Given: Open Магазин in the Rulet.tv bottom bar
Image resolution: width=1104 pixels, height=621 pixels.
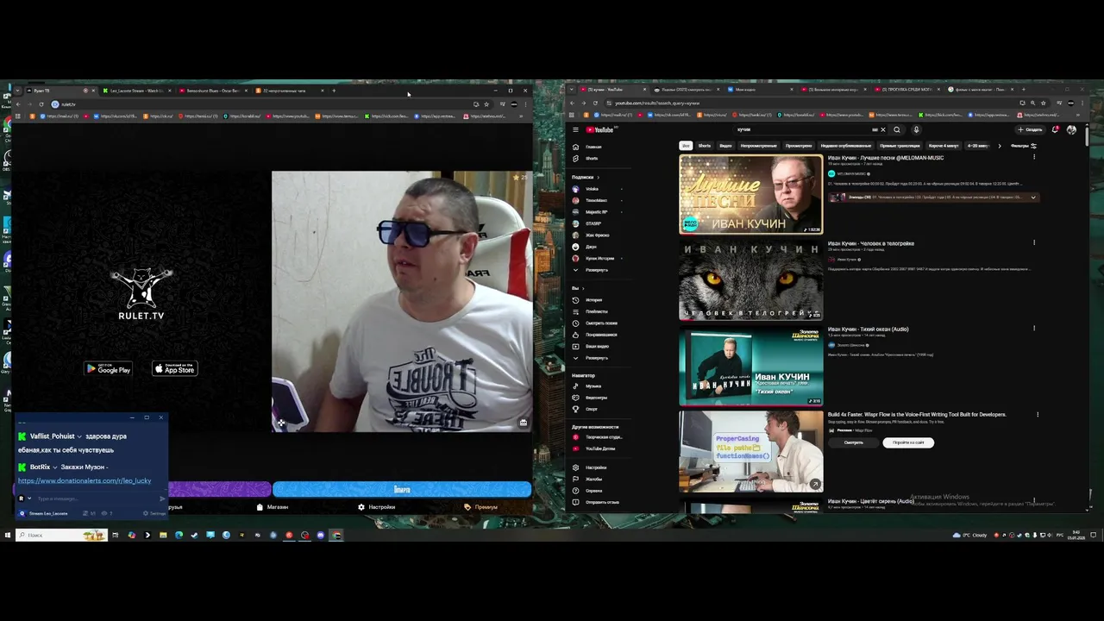Looking at the screenshot, I should pyautogui.click(x=273, y=507).
